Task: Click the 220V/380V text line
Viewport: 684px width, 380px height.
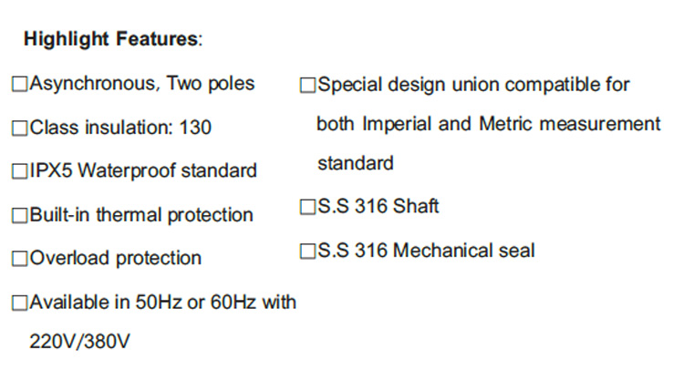Action: [80, 343]
